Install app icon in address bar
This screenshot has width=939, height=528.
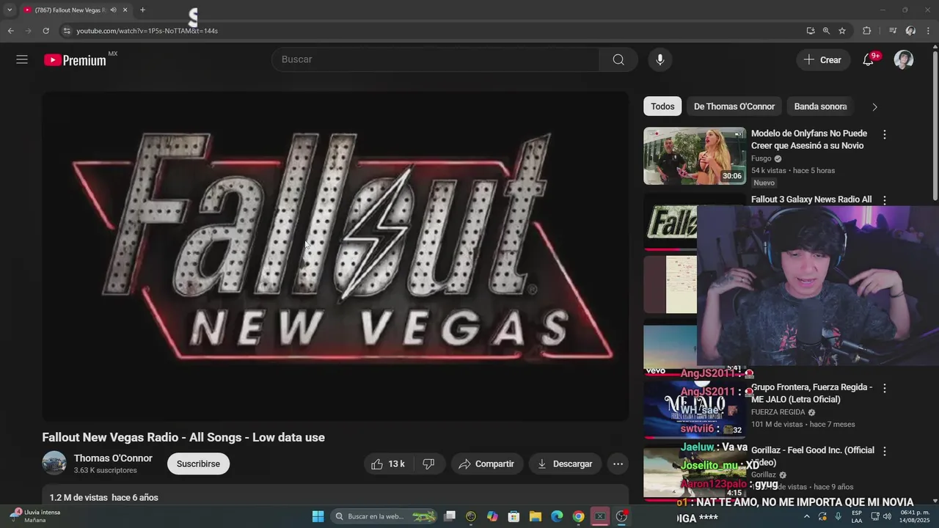[810, 31]
